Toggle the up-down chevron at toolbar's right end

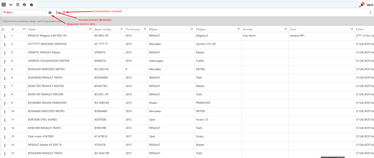click(x=370, y=12)
